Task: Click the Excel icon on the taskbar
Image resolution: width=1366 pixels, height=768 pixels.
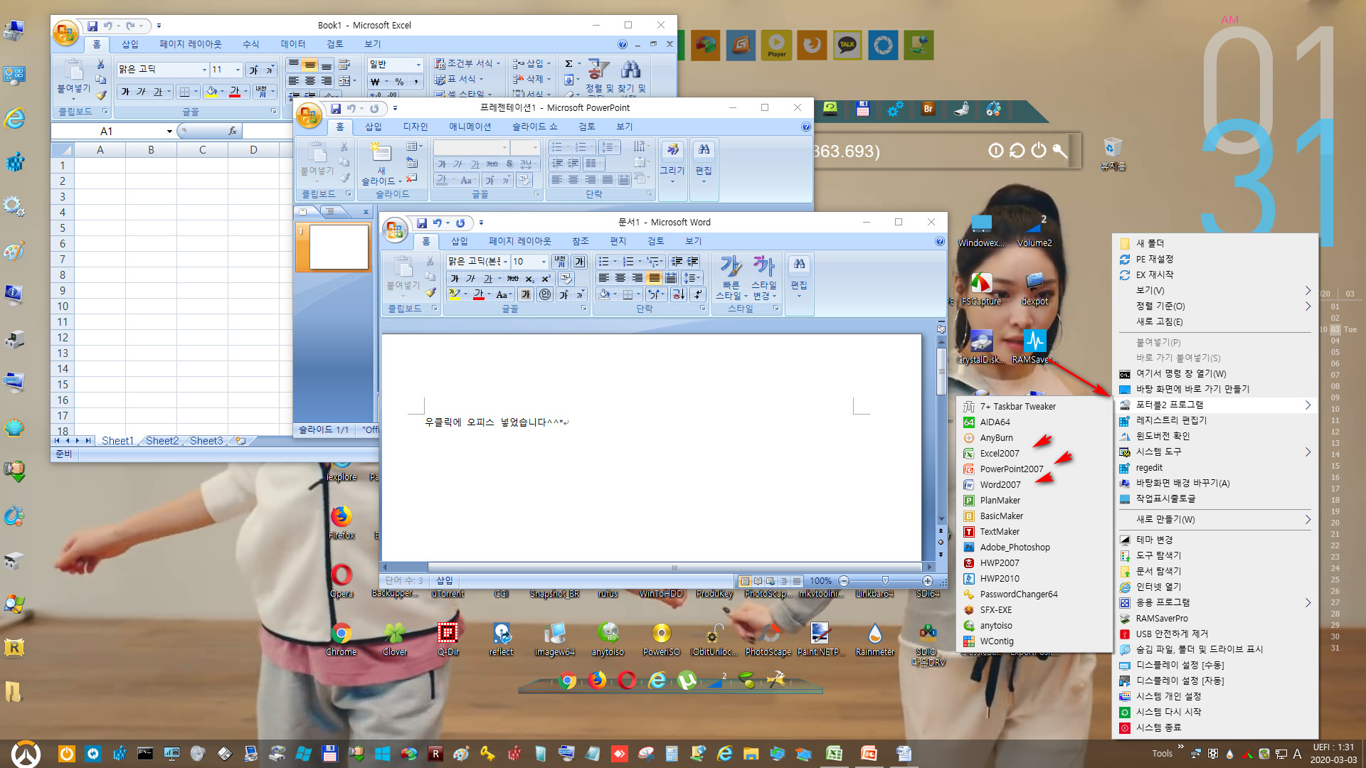Action: [834, 753]
